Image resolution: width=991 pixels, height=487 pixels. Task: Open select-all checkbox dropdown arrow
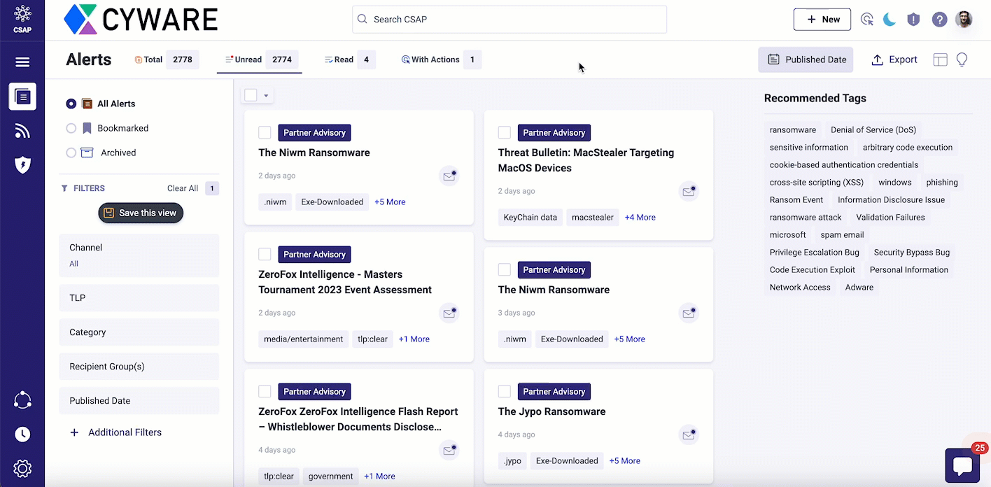266,96
